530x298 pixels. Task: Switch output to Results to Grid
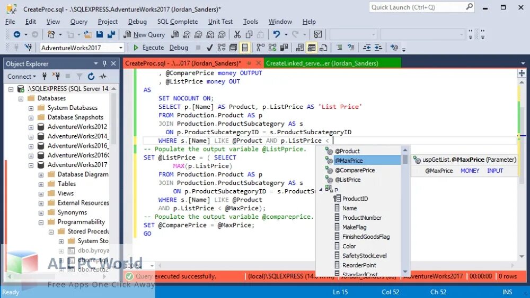(312, 48)
